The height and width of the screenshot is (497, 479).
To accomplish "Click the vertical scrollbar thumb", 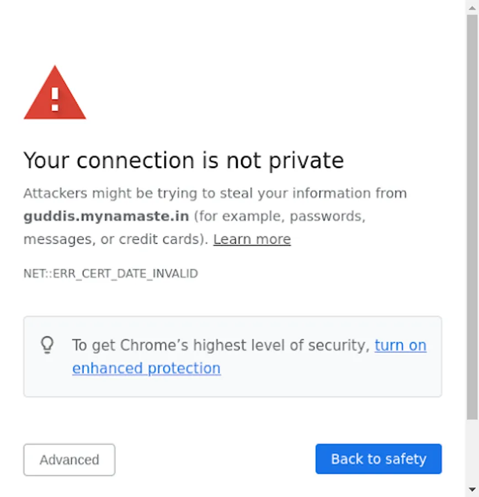I will [x=472, y=215].
